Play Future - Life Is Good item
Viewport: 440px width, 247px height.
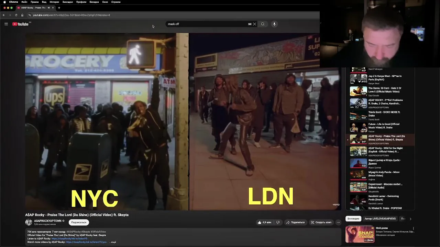click(x=380, y=127)
